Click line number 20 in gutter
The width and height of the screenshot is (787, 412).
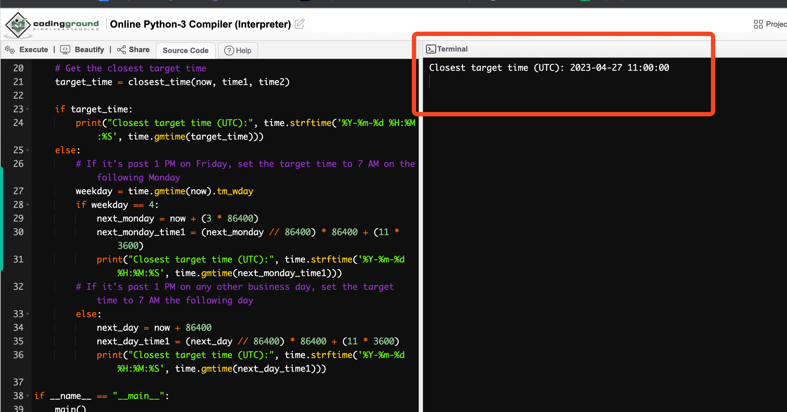click(18, 68)
